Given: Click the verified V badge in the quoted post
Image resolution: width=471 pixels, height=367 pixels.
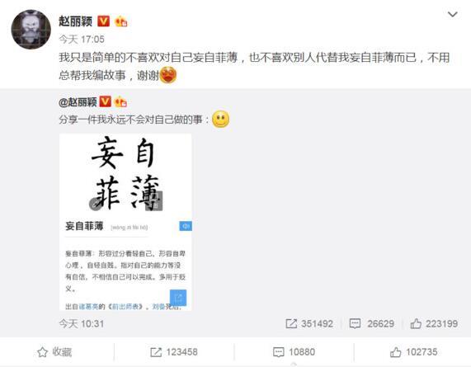Looking at the screenshot, I should (x=105, y=101).
